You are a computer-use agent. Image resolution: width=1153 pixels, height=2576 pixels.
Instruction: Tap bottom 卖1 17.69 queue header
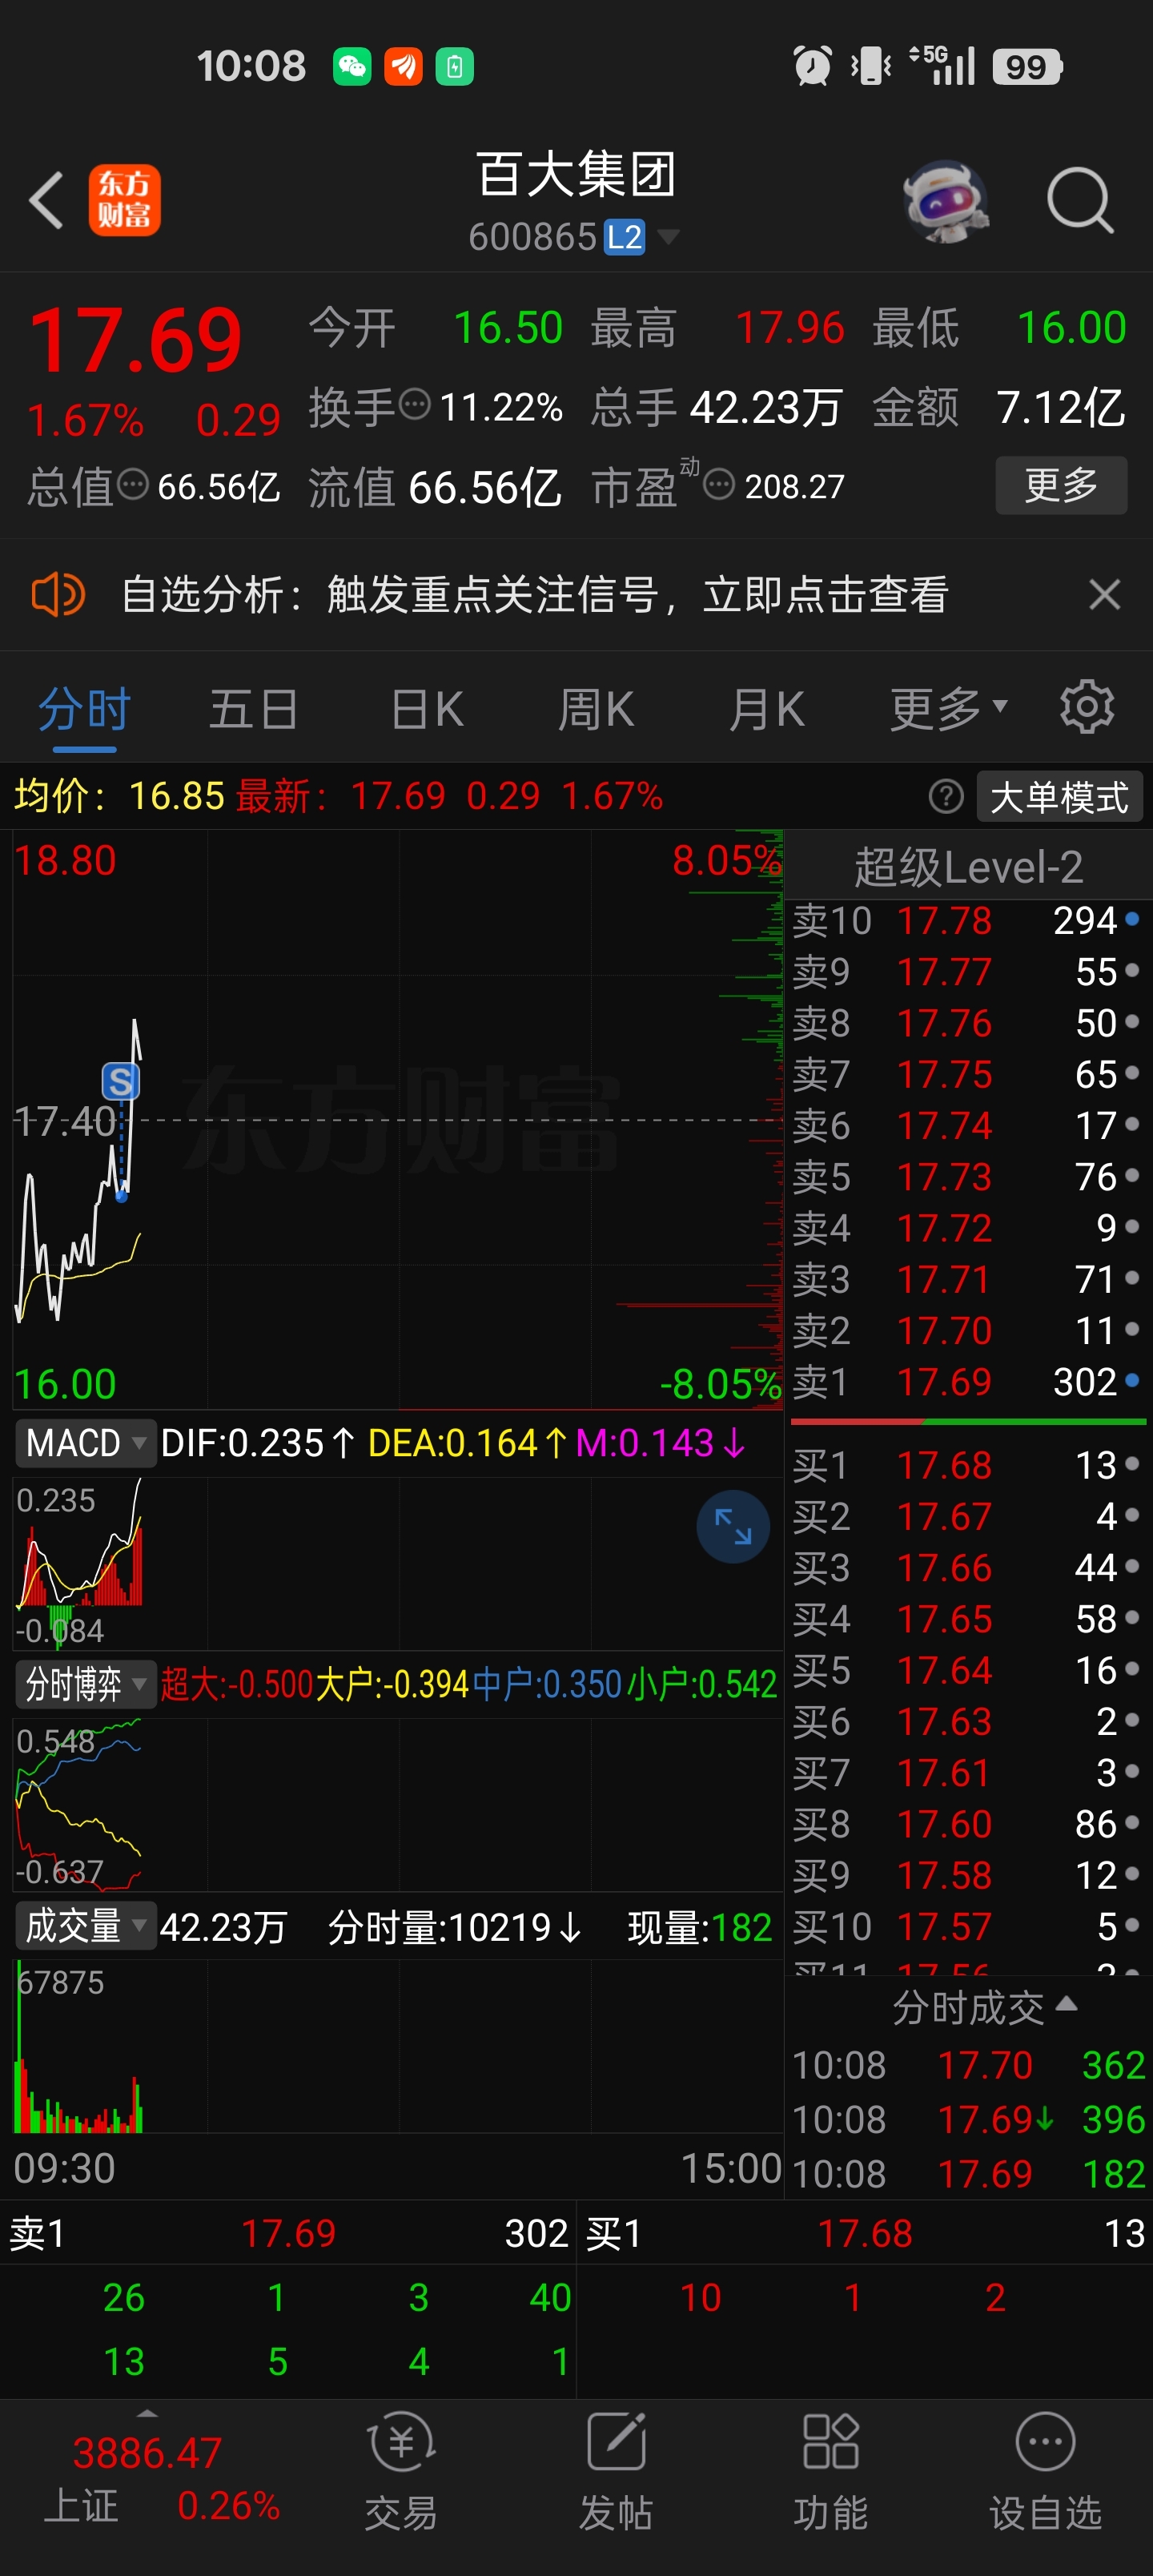pyautogui.click(x=288, y=2233)
